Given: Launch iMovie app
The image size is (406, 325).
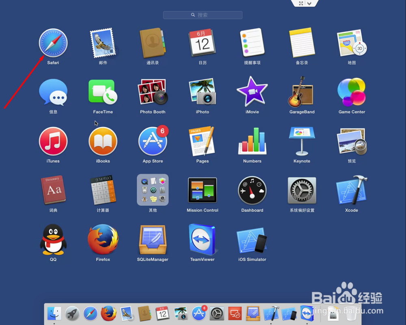Looking at the screenshot, I should [x=252, y=91].
